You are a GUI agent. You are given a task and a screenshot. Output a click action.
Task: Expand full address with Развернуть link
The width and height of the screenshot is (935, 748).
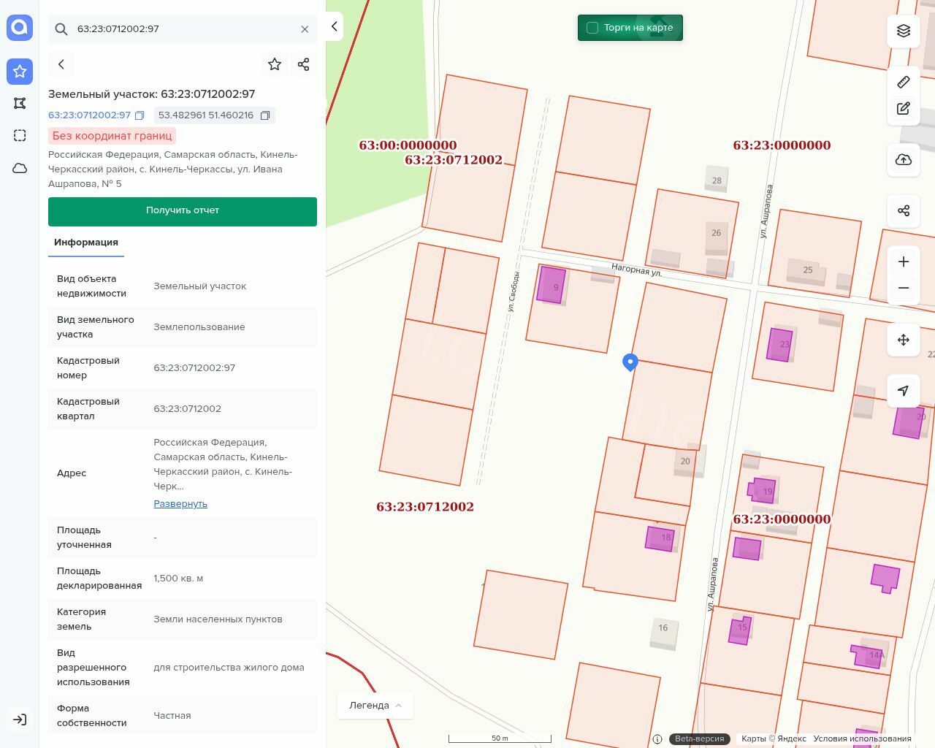(x=180, y=503)
